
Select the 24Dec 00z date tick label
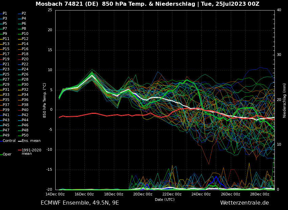[x=201, y=194]
